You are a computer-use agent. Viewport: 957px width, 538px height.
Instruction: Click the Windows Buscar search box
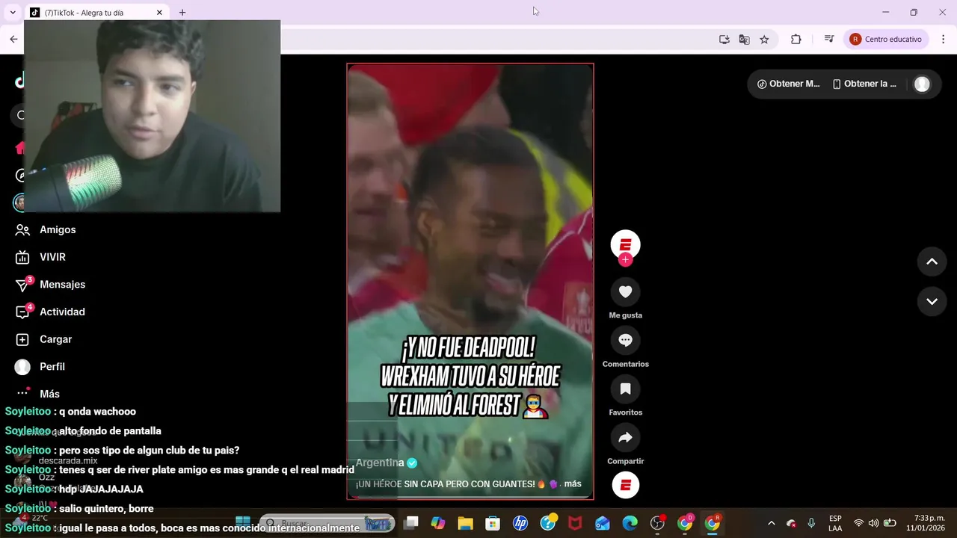pos(327,523)
